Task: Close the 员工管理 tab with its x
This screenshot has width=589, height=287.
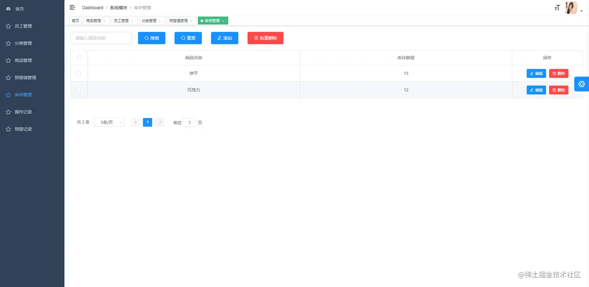Action: click(x=132, y=21)
